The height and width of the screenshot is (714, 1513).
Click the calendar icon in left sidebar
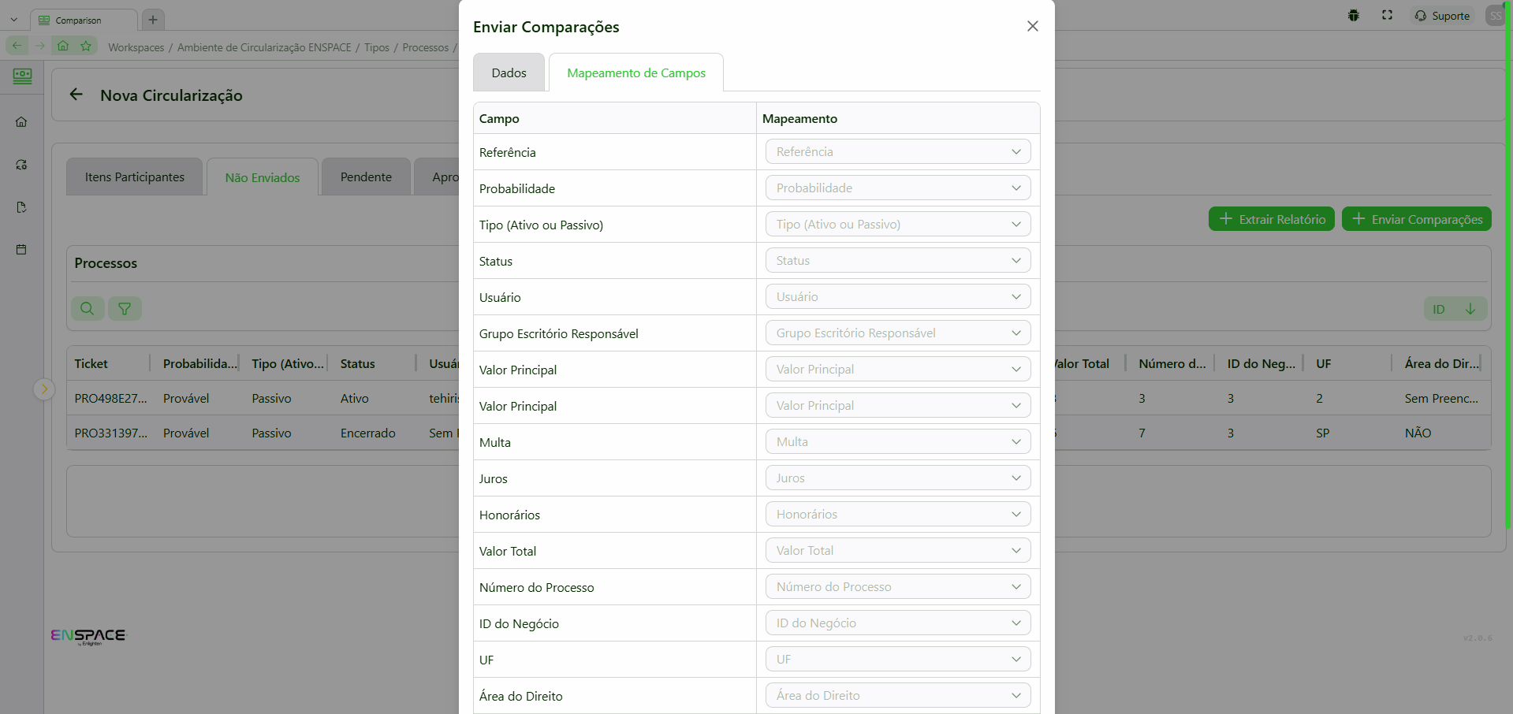pos(21,250)
